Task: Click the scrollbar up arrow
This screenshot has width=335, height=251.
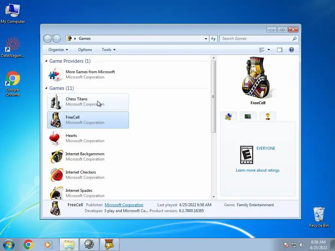Action: (213, 58)
